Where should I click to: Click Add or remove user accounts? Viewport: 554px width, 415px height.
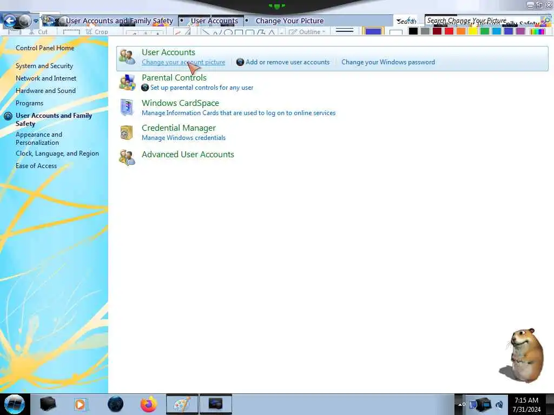pos(288,62)
